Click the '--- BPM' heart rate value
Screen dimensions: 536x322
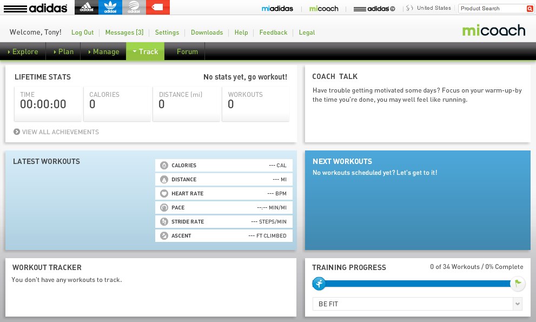277,193
